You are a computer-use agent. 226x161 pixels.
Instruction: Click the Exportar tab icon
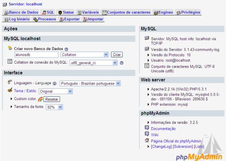(x=62, y=19)
